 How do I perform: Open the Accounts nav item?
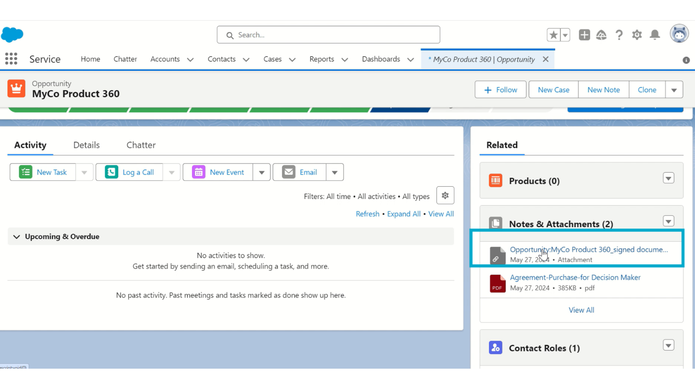coord(165,59)
